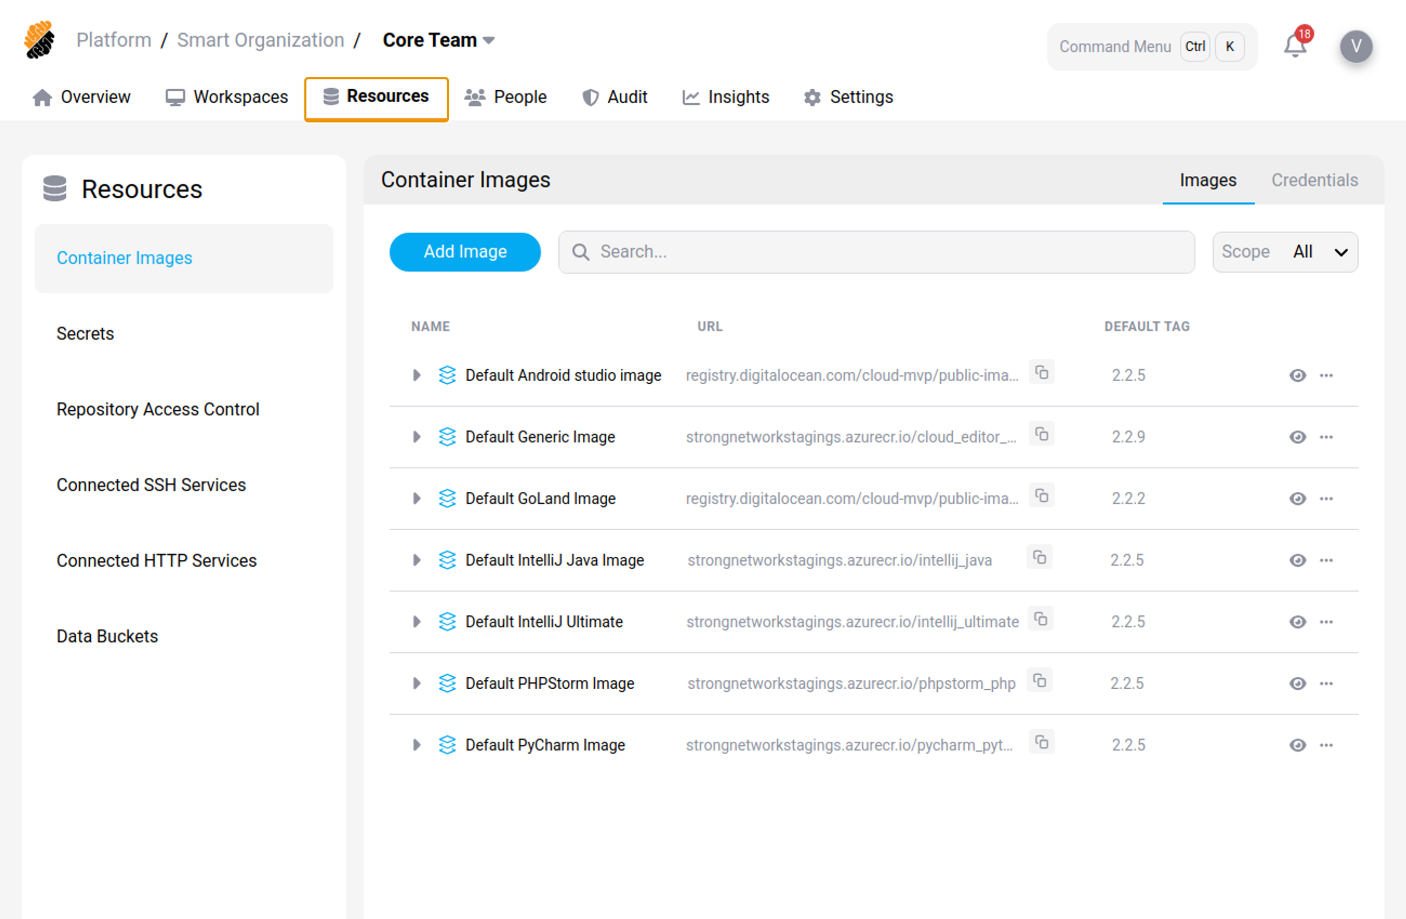Viewport: 1406px width, 919px height.
Task: Click the Smart Organization breadcrumb link
Action: 261,40
